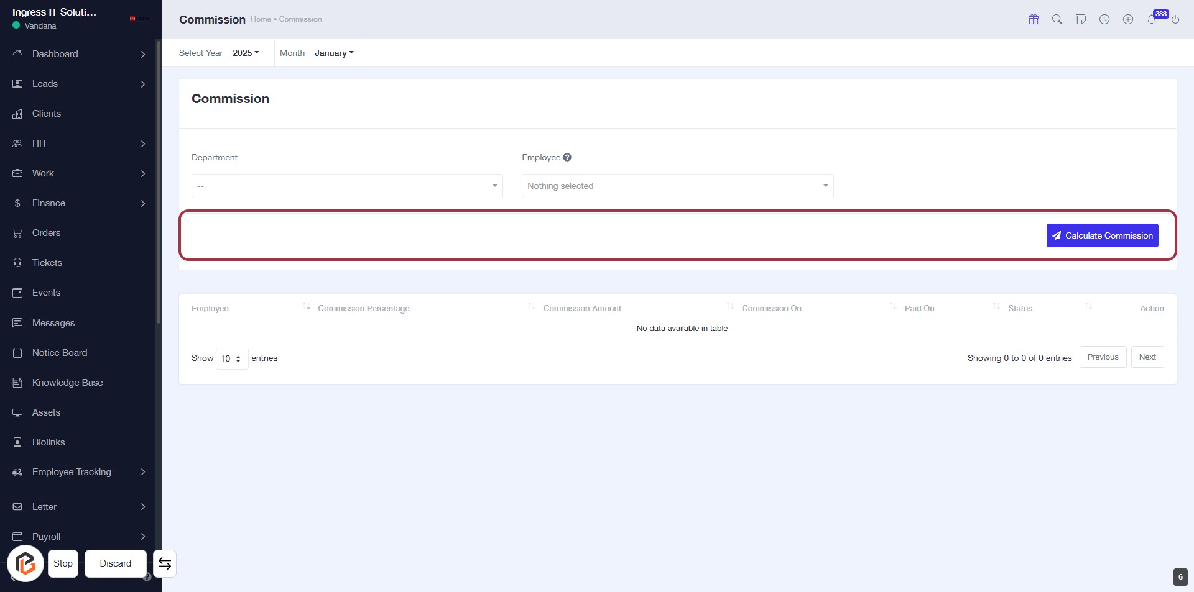This screenshot has height=592, width=1194.
Task: Open the Select Year 2025 dropdown
Action: pos(246,53)
